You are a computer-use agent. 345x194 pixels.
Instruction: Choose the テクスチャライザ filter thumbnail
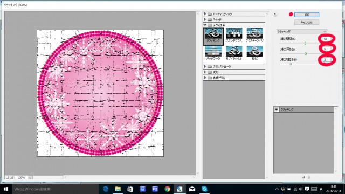[x=254, y=36]
